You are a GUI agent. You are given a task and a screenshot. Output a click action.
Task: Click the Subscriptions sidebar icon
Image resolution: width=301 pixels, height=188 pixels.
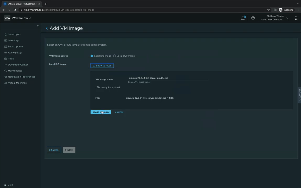[x=5, y=46]
